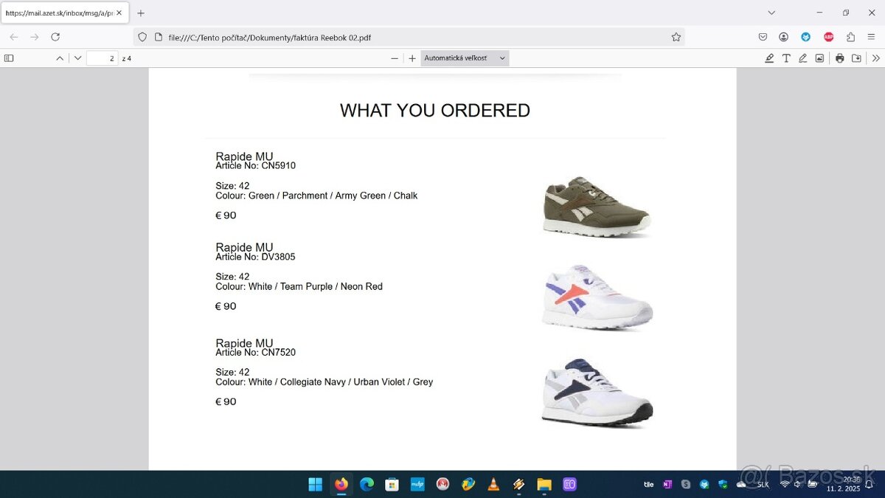Open VLC media player from taskbar
This screenshot has width=885, height=498.
(493, 484)
